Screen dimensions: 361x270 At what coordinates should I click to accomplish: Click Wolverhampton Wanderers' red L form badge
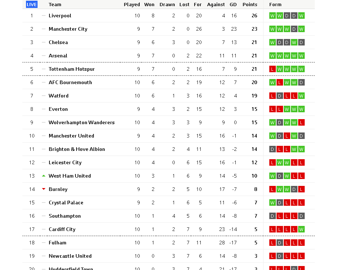tap(301, 122)
